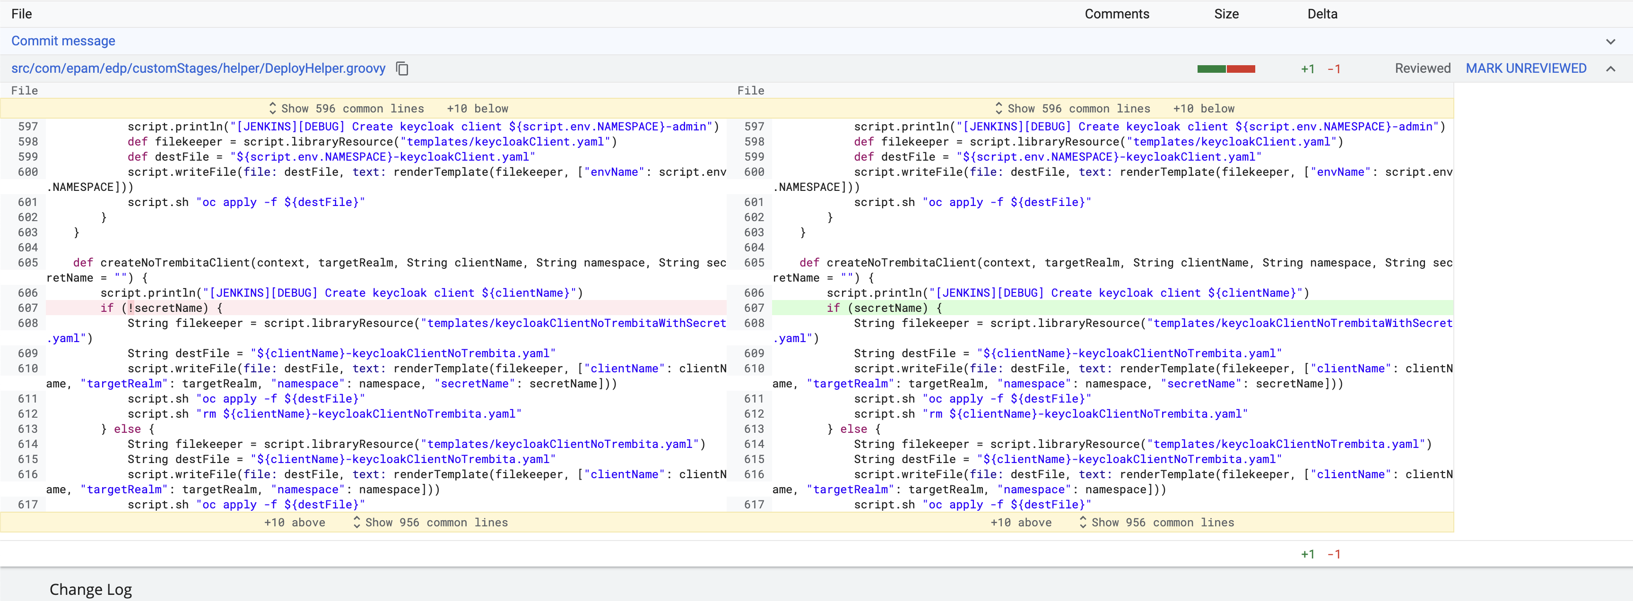Copy the DeployHelper.groovy file path

pos(402,69)
